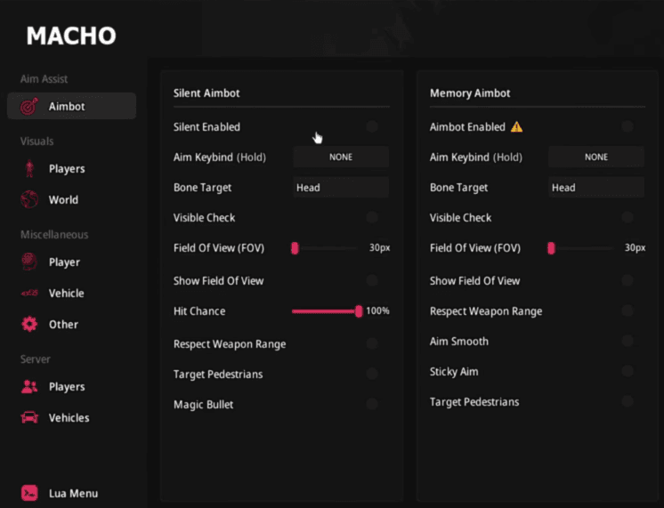Click the Aimbot target icon in sidebar
664x508 pixels.
coord(29,107)
